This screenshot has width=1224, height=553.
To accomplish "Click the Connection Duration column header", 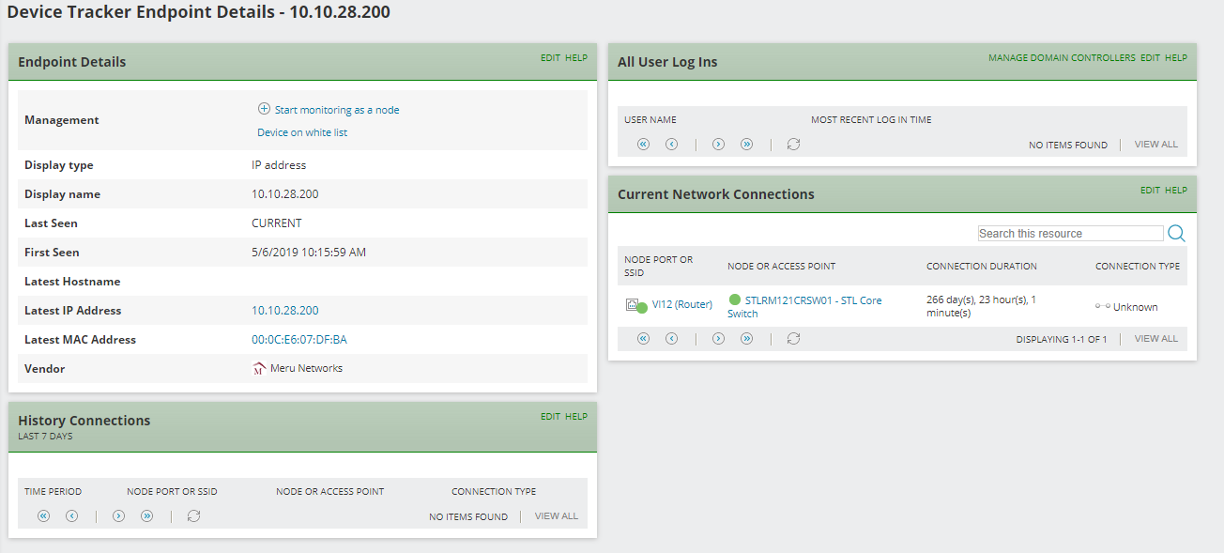I will (x=982, y=267).
